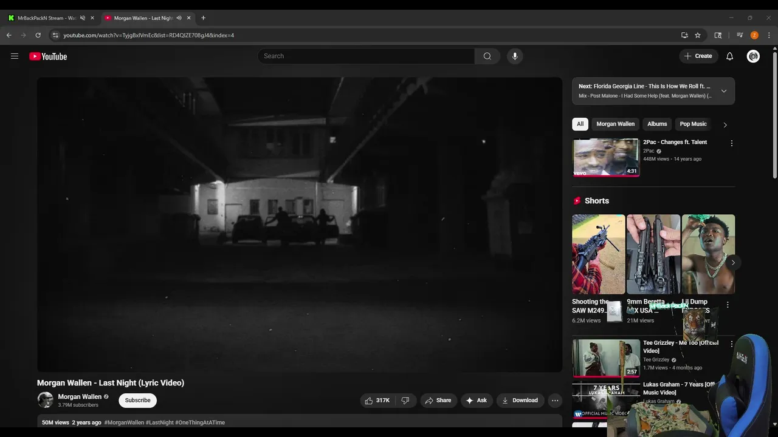Click the 50M views description text

coord(55,422)
